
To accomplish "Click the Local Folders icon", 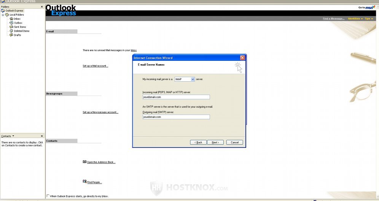I will (7, 15).
